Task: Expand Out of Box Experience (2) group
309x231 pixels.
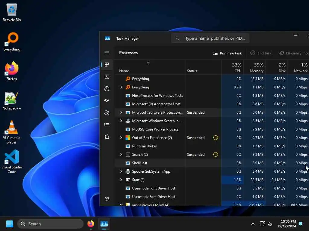Action: tap(121, 138)
